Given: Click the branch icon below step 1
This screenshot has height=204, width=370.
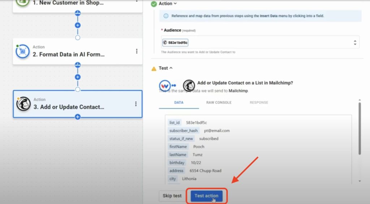Looking at the screenshot, I should pyautogui.click(x=78, y=13).
